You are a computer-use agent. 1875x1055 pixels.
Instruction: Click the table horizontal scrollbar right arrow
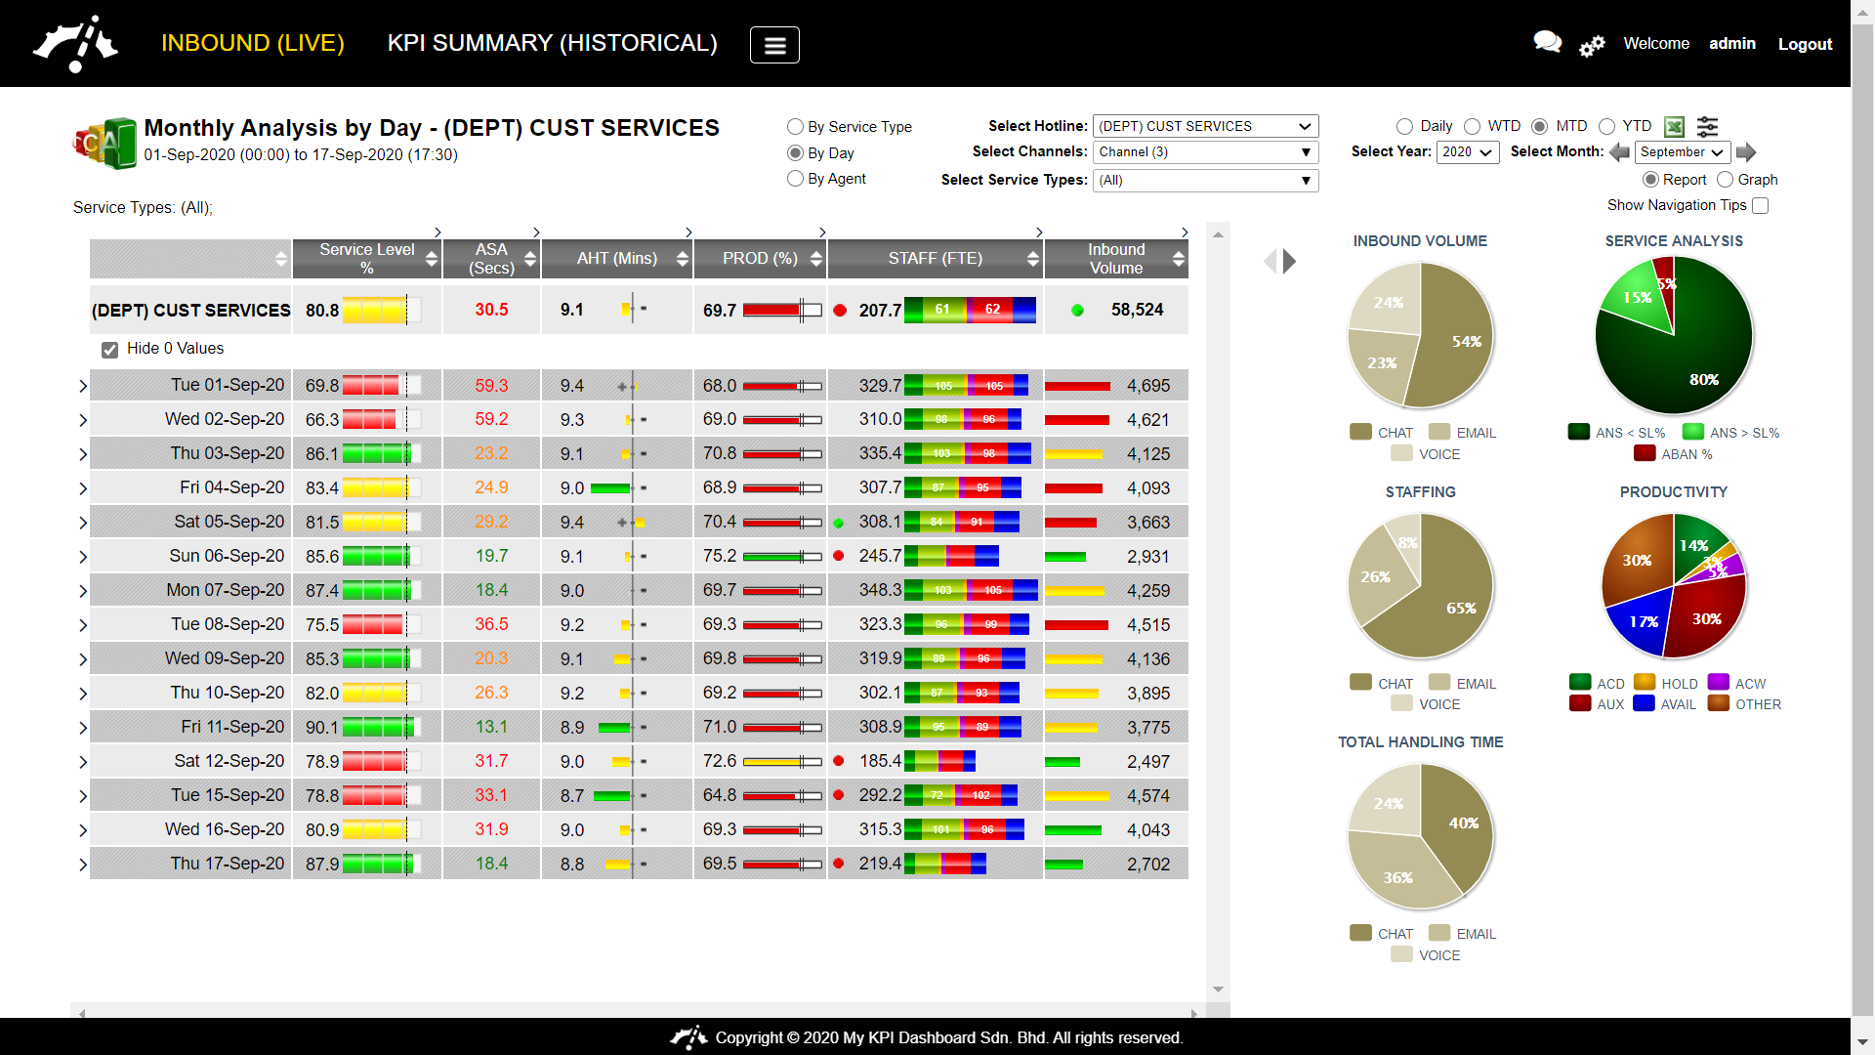coord(1194,1013)
